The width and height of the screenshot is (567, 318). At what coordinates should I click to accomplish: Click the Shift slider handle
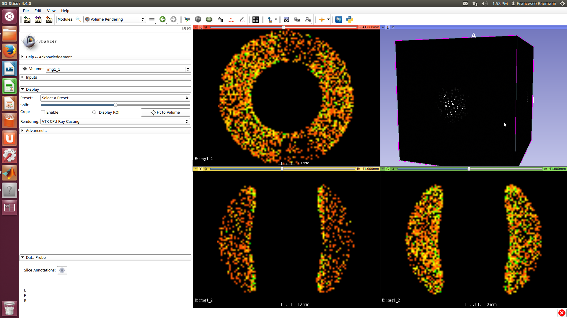click(x=115, y=105)
